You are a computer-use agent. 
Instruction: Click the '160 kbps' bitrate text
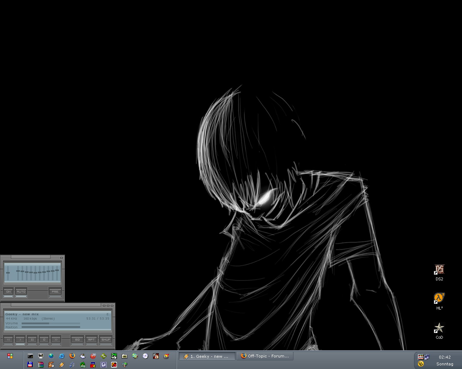30,319
